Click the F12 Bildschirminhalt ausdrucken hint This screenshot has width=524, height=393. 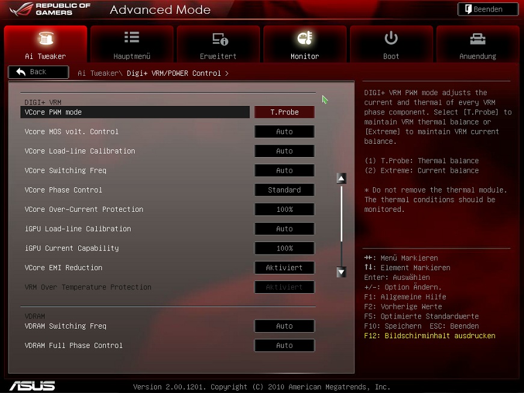(x=430, y=335)
